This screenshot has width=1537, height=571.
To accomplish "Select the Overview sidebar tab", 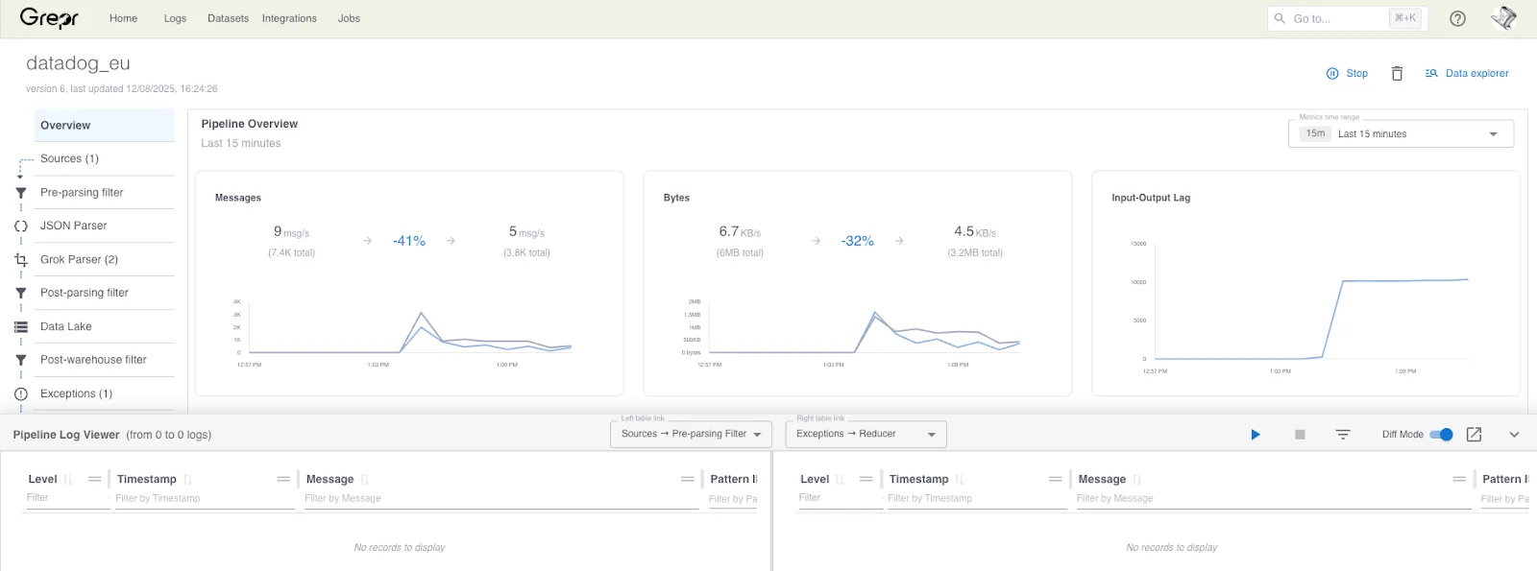I will [105, 125].
